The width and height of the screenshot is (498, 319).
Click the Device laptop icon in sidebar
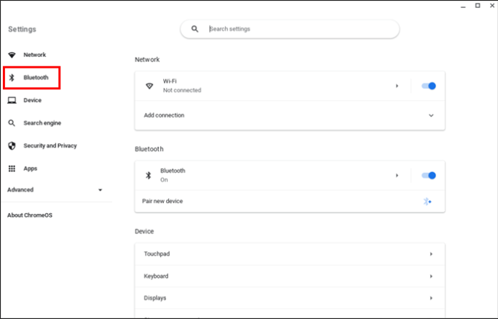[12, 100]
